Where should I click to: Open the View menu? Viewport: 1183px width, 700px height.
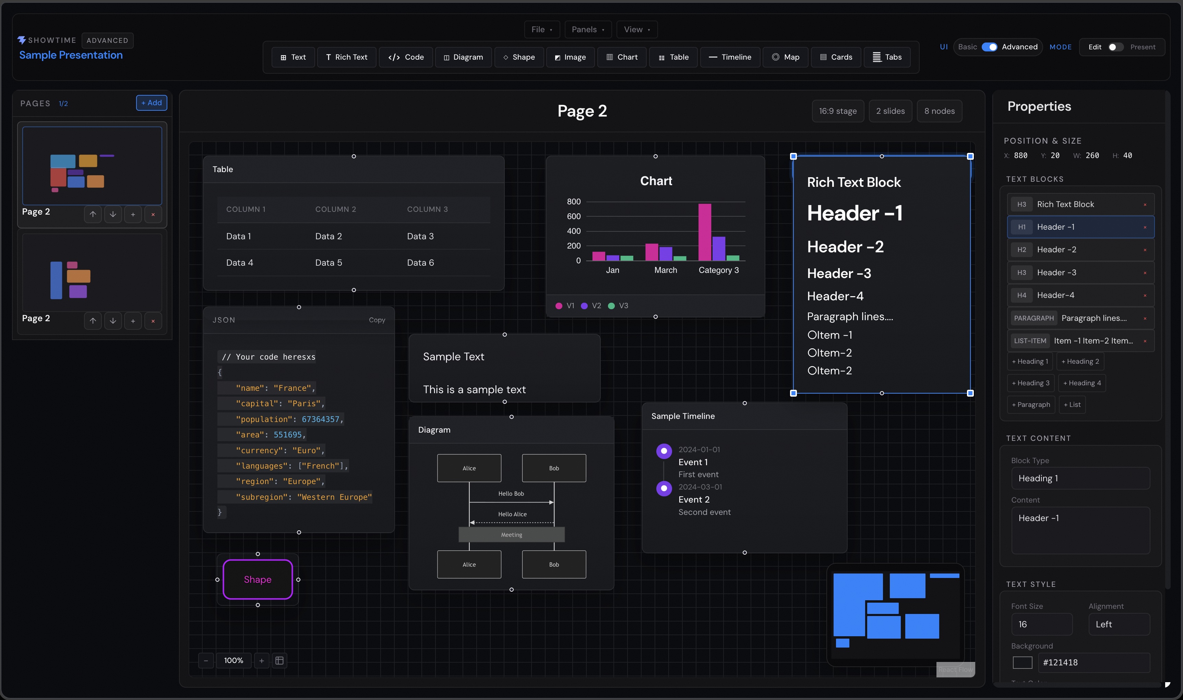(637, 29)
